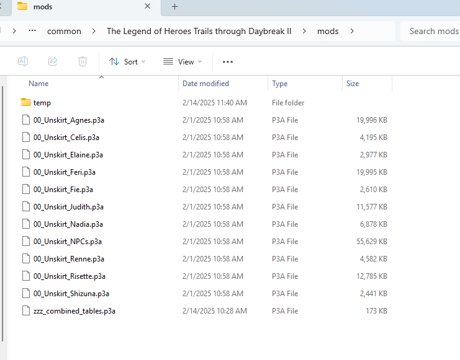
Task: Click file icon of 00_Unskirt_Celis.p3a
Action: tap(26, 137)
